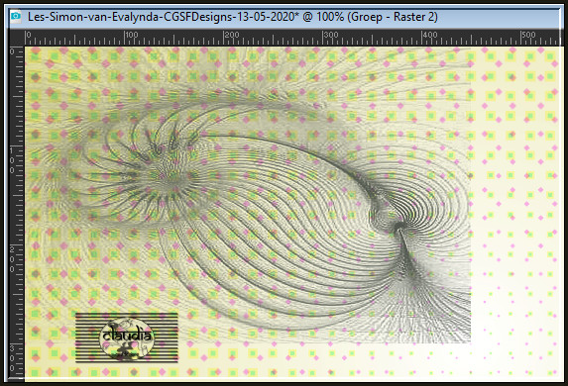Click the 200 mark on vertical ruler

point(12,259)
